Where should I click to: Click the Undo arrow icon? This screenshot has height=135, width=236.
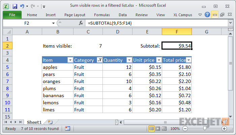pyautogui.click(x=22, y=6)
